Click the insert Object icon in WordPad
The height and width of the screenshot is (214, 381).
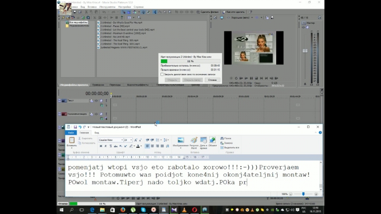point(212,141)
